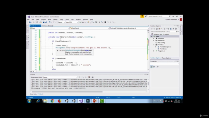Screen dimensions: 209x118
Task: Open the Debug menu
Action: click(x=55, y=20)
